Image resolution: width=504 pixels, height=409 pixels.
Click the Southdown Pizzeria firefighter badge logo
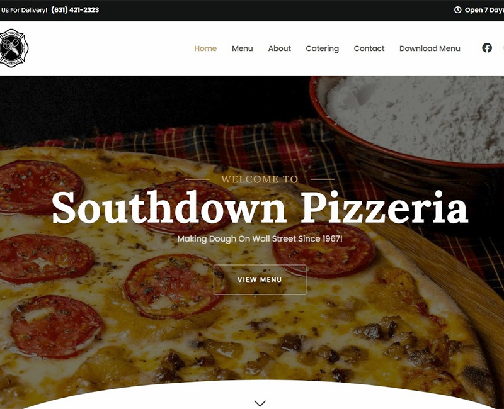pyautogui.click(x=13, y=48)
